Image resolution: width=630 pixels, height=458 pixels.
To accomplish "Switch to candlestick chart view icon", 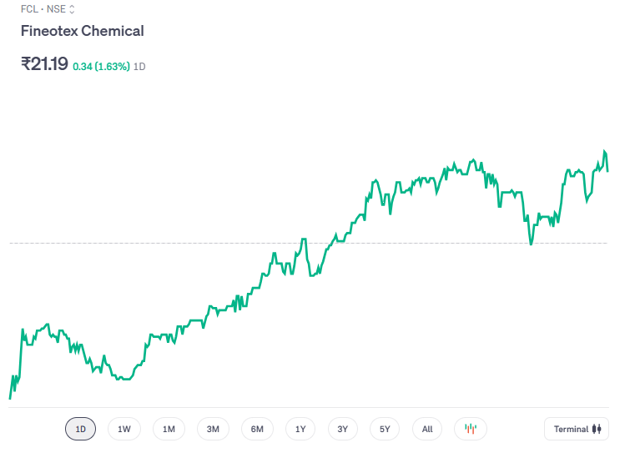I will tap(471, 429).
